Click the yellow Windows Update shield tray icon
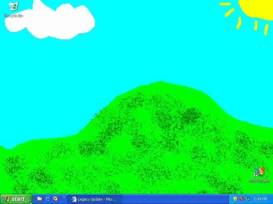 [x=235, y=199]
